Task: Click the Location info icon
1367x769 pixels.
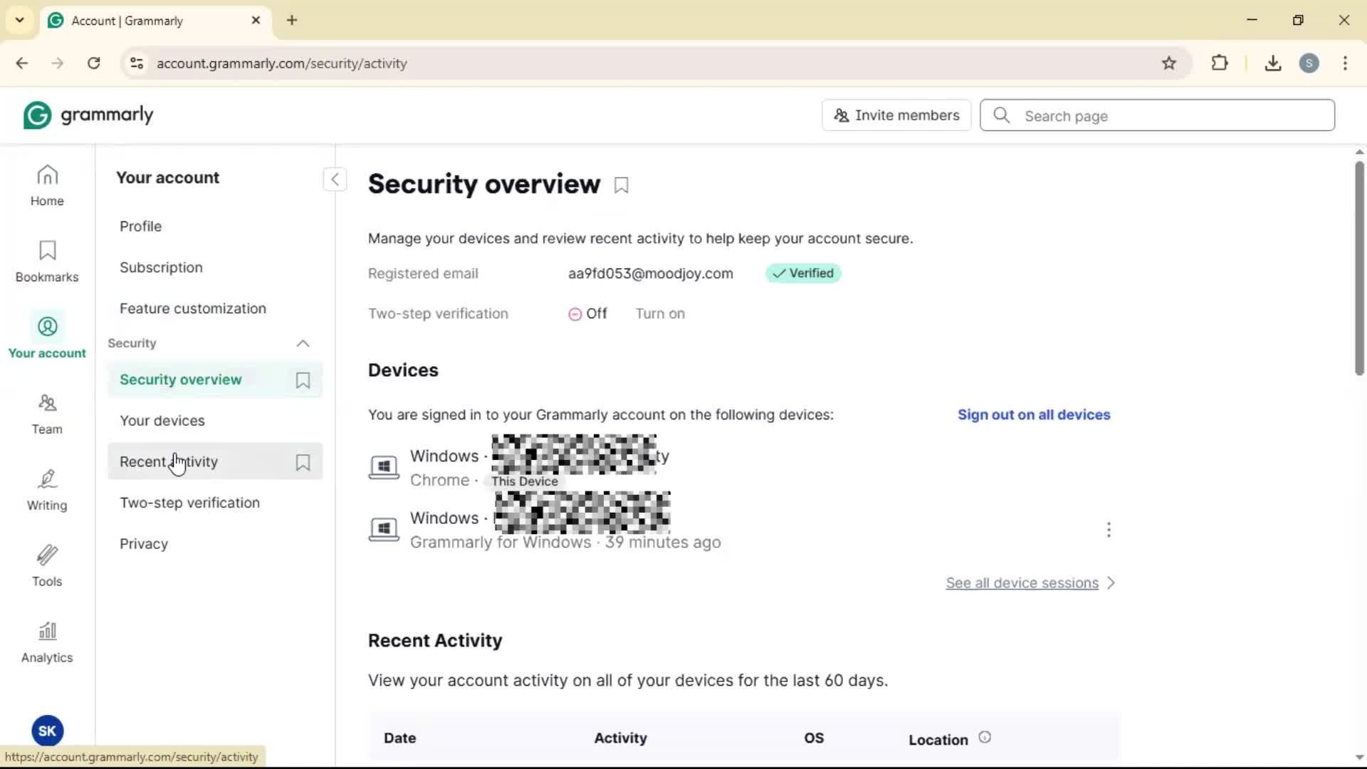Action: click(x=985, y=738)
